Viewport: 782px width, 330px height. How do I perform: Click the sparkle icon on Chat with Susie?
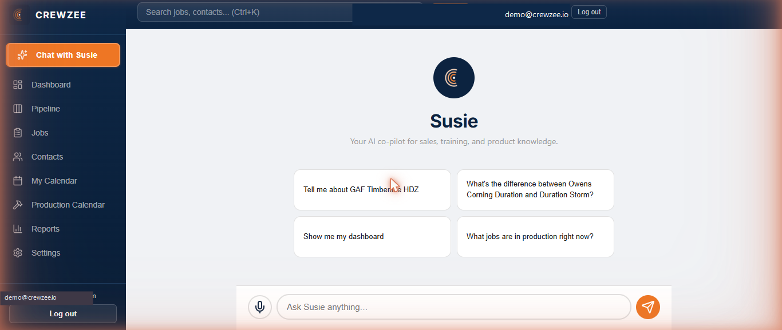[x=22, y=55]
